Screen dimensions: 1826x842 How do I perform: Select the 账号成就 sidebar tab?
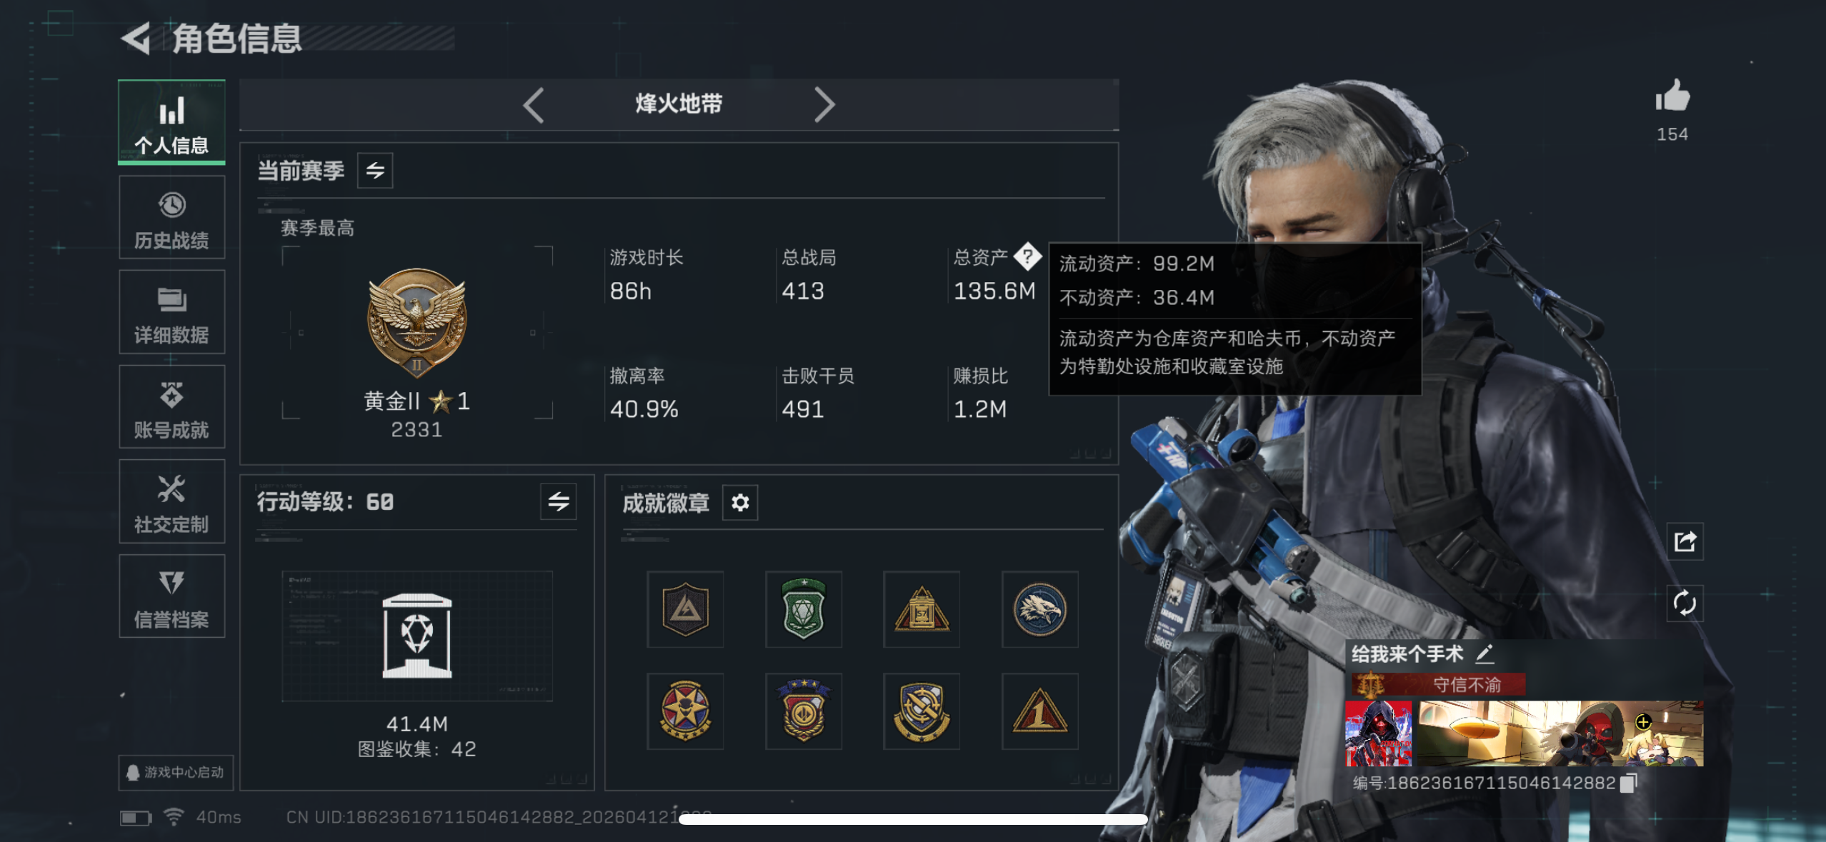click(172, 407)
